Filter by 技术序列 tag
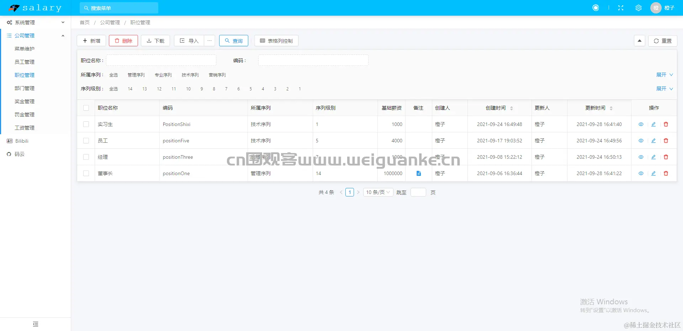Image resolution: width=683 pixels, height=331 pixels. (x=190, y=75)
